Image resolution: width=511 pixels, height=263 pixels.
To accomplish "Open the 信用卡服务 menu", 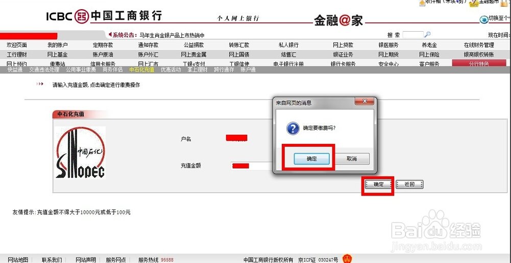I will pyautogui.click(x=103, y=64).
